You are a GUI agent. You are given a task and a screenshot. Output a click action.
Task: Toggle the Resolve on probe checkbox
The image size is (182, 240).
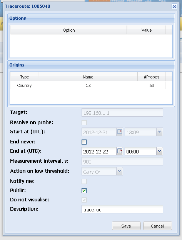tap(84, 123)
